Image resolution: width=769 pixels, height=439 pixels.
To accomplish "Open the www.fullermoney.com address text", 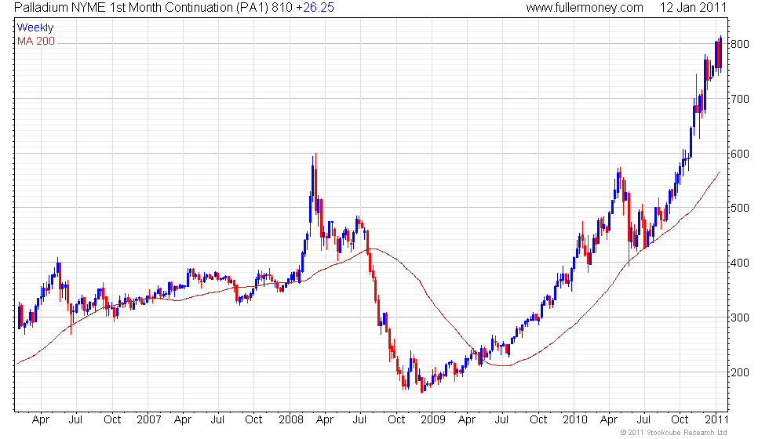I will [x=585, y=8].
